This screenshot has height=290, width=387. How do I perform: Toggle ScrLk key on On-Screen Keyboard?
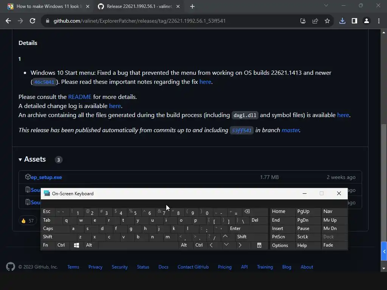tap(307, 237)
